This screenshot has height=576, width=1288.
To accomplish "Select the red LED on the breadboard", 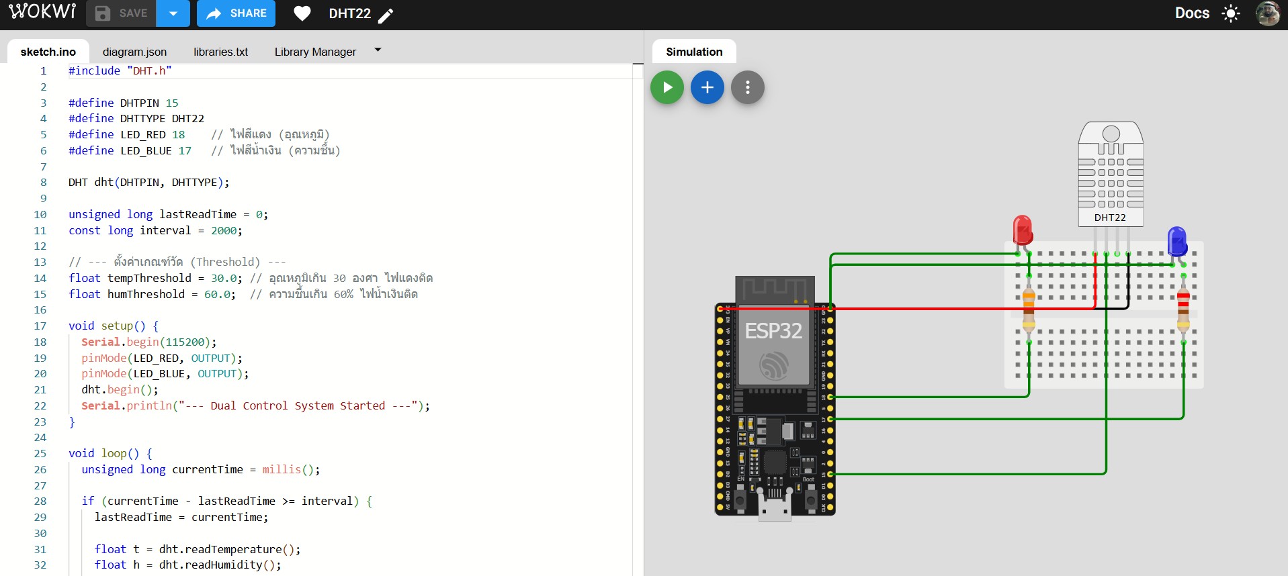I will 1022,230.
